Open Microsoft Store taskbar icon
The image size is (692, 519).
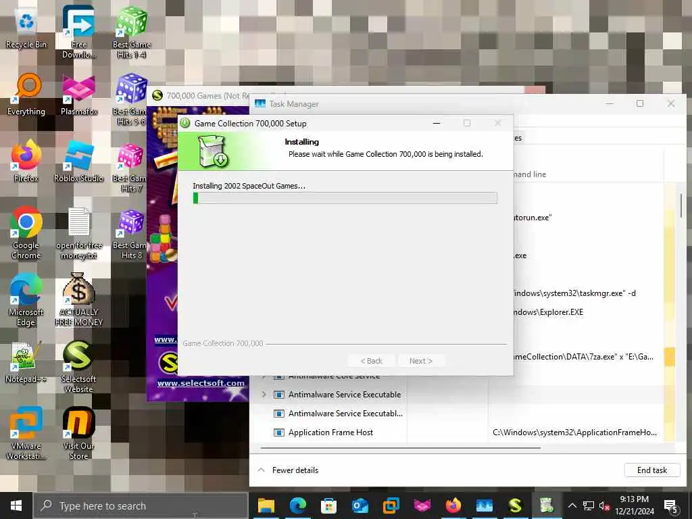pyautogui.click(x=329, y=505)
